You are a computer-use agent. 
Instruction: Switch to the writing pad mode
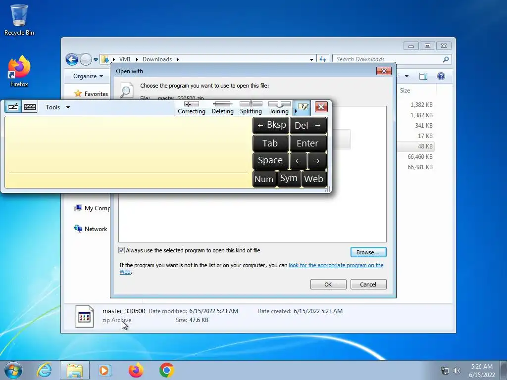point(13,107)
